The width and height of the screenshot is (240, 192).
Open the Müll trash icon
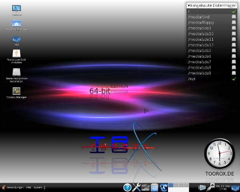[x=17, y=40]
